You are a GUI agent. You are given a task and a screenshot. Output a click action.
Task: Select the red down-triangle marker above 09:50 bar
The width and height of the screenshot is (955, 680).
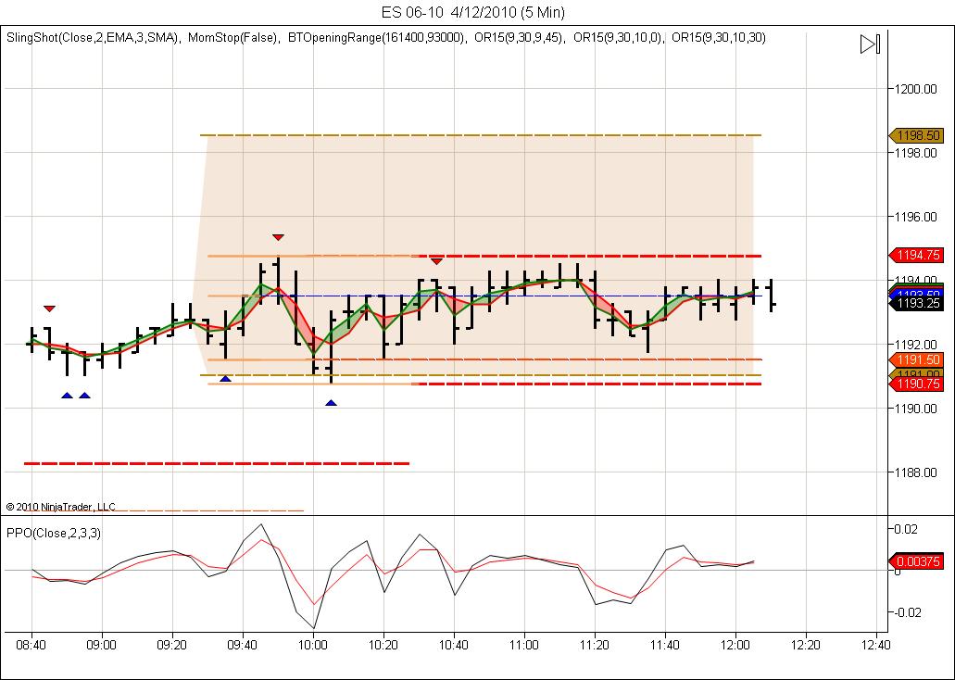(278, 237)
